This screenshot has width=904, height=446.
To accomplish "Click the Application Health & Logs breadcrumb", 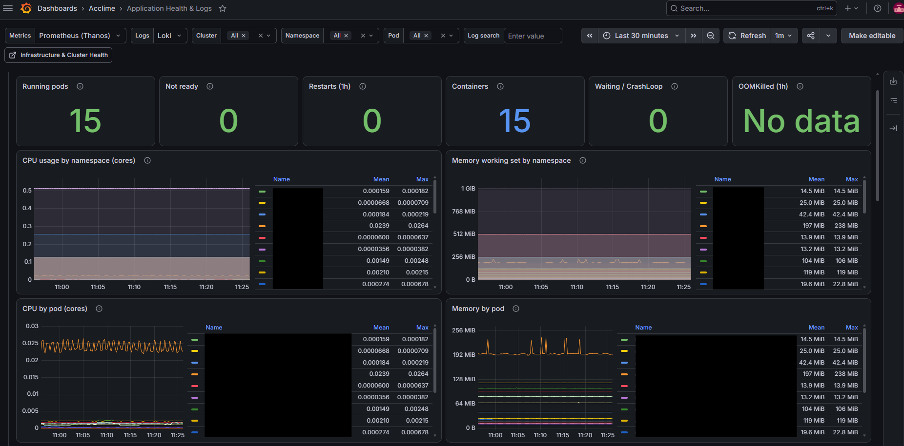I will (169, 8).
